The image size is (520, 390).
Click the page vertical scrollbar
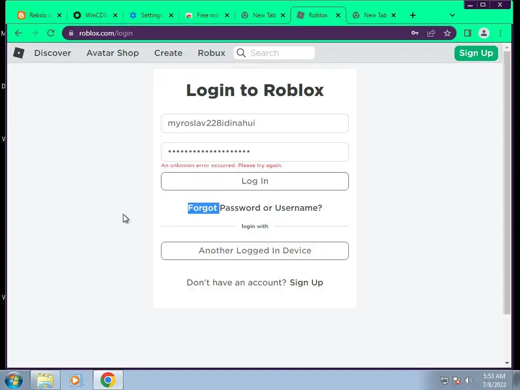507,182
